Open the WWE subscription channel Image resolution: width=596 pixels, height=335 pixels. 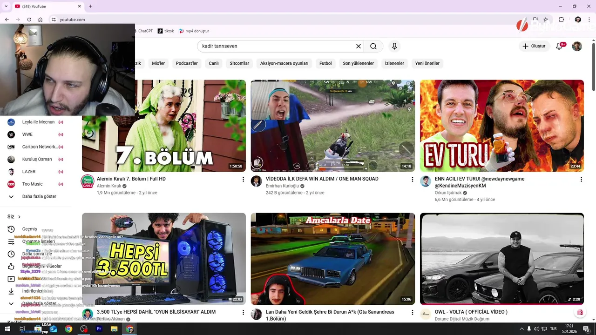pyautogui.click(x=35, y=134)
